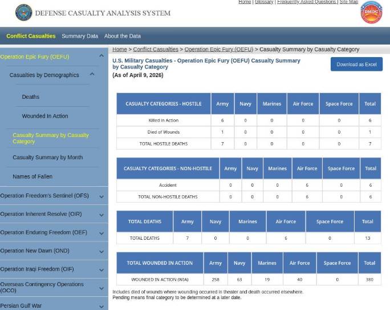Select the Conflict Casualties nav tab
The height and width of the screenshot is (310, 390).
tap(31, 36)
